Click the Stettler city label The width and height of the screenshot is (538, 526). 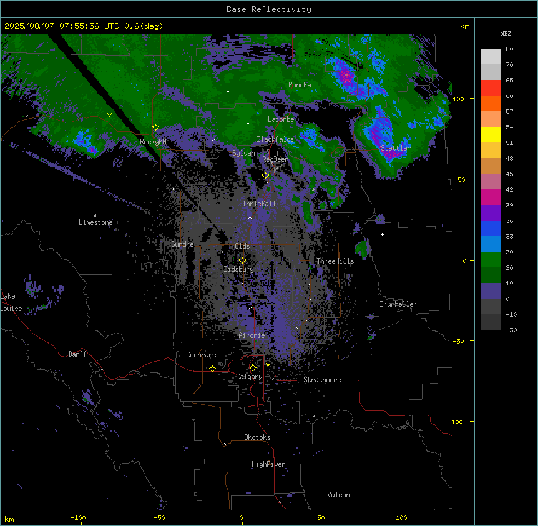395,148
